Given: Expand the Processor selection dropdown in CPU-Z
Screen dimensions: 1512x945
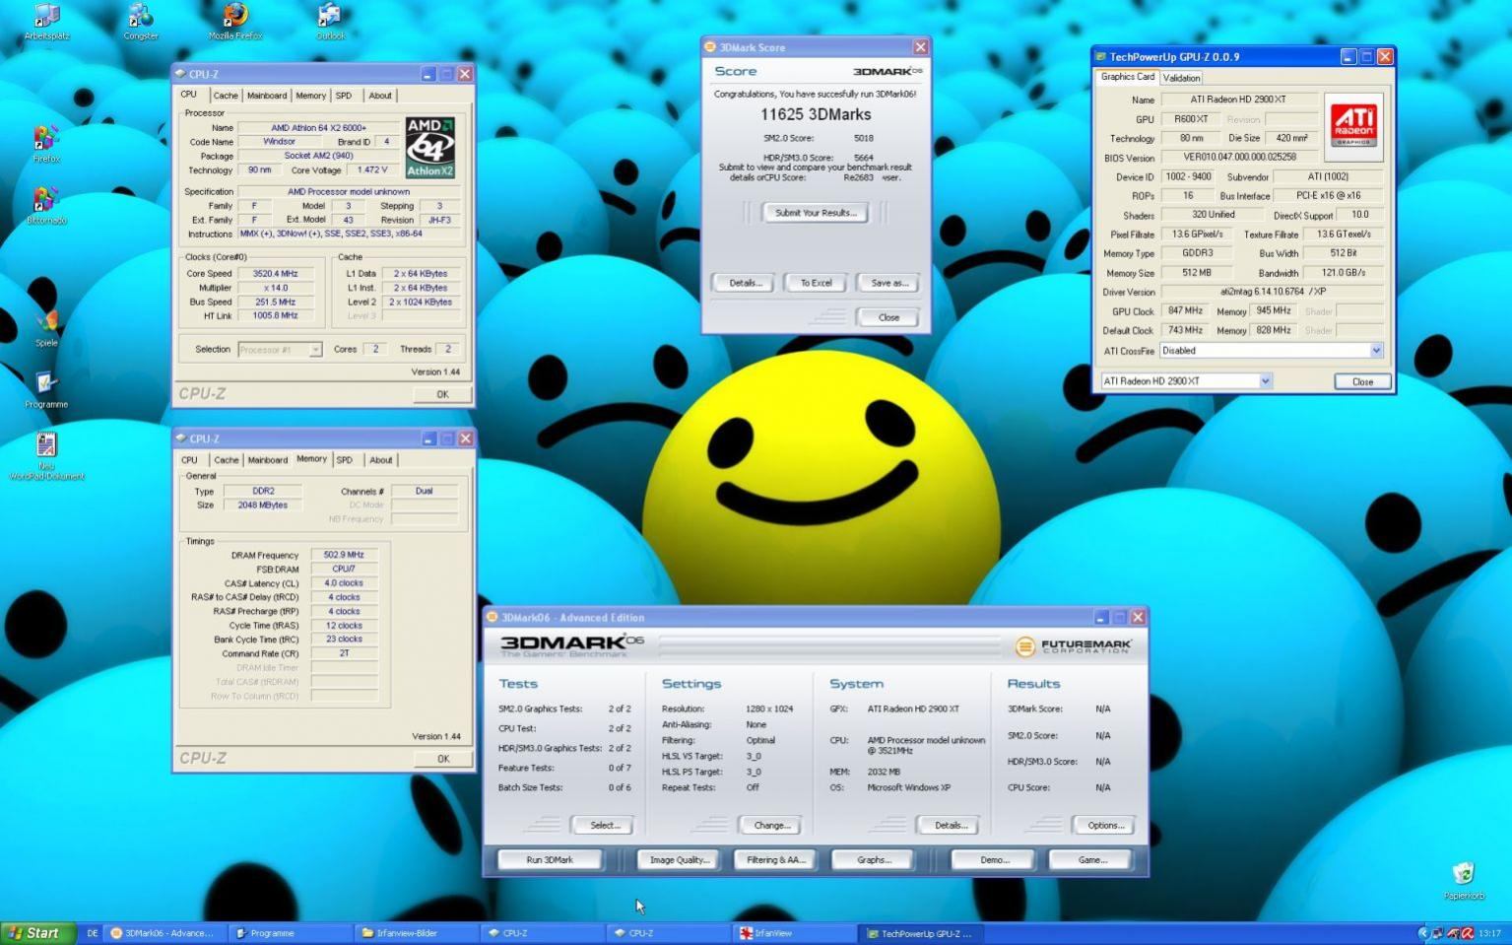Looking at the screenshot, I should [315, 350].
